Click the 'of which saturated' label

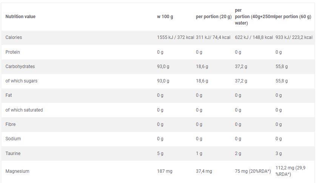point(24,110)
